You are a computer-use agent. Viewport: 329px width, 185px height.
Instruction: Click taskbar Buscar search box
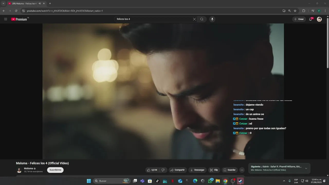click(112, 181)
